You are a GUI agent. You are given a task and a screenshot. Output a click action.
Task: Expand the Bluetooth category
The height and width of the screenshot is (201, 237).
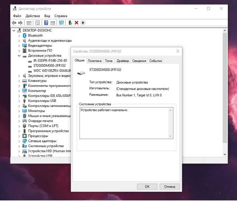19,36
